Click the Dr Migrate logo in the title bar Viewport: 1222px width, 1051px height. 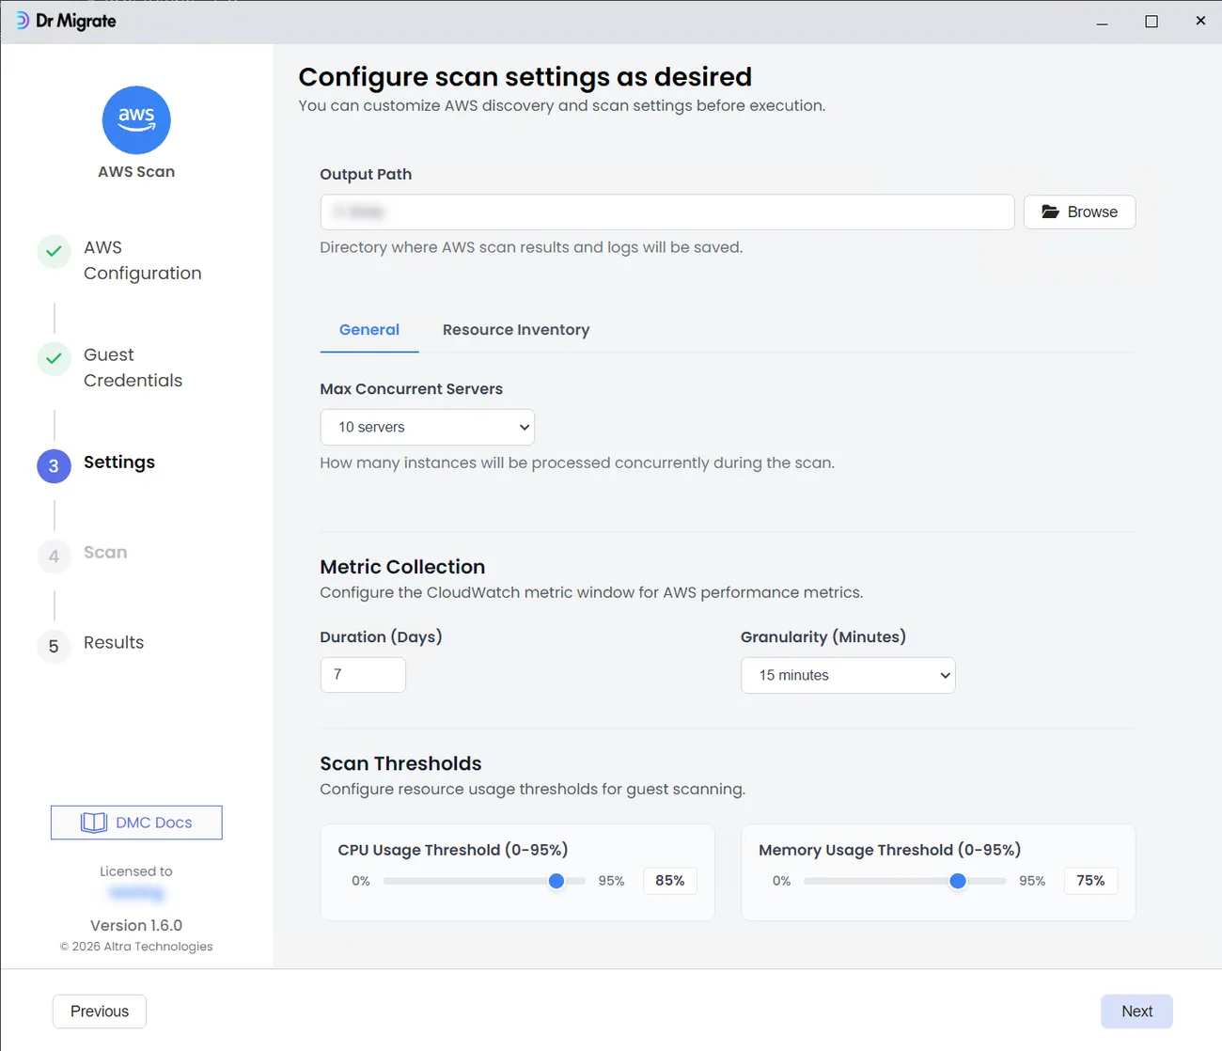tap(66, 21)
